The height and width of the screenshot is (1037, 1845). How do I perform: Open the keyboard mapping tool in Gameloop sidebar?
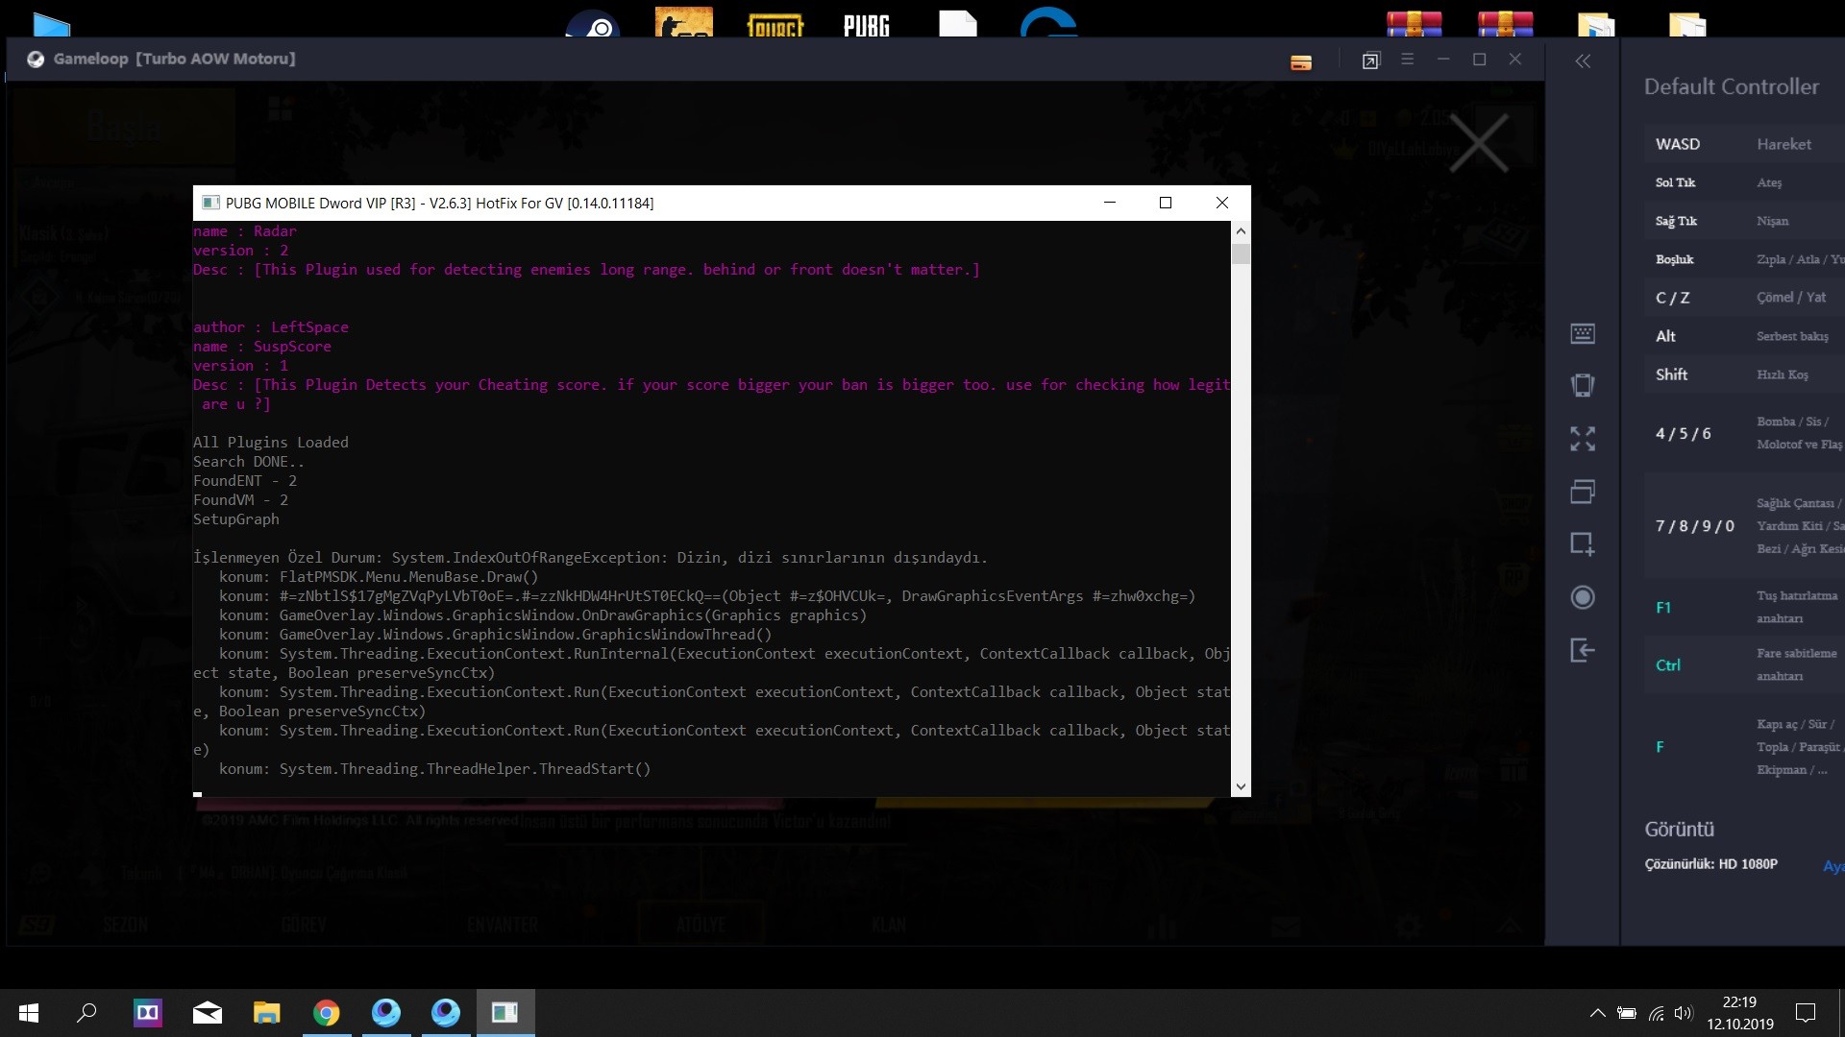1583,334
